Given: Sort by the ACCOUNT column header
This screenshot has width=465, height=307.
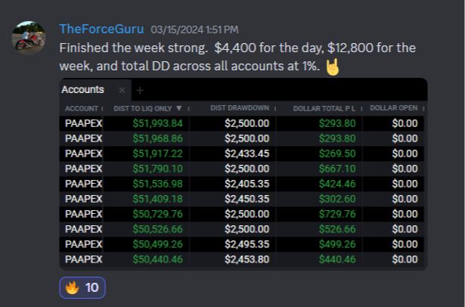Looking at the screenshot, I should coord(82,109).
